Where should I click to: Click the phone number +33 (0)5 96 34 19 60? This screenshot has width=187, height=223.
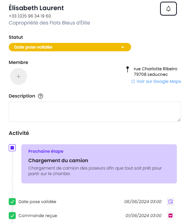30,16
